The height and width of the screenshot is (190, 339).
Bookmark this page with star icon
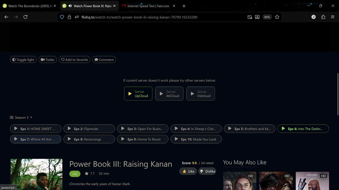[277, 17]
